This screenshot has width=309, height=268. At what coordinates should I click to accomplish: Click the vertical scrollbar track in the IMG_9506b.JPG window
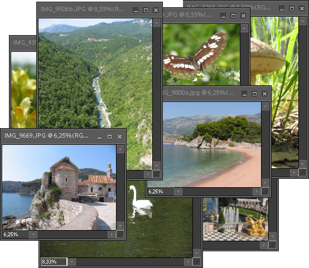(x=157, y=94)
